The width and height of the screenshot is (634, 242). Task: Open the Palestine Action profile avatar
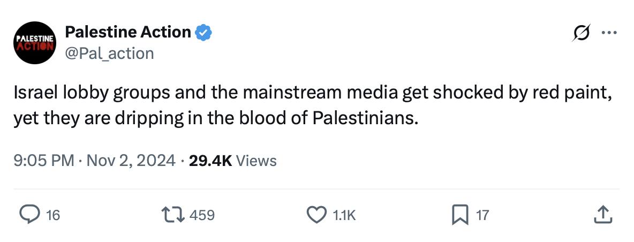(35, 43)
